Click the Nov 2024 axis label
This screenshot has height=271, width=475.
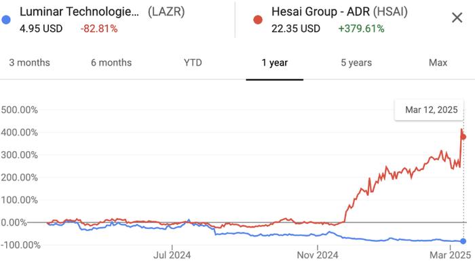pyautogui.click(x=318, y=255)
